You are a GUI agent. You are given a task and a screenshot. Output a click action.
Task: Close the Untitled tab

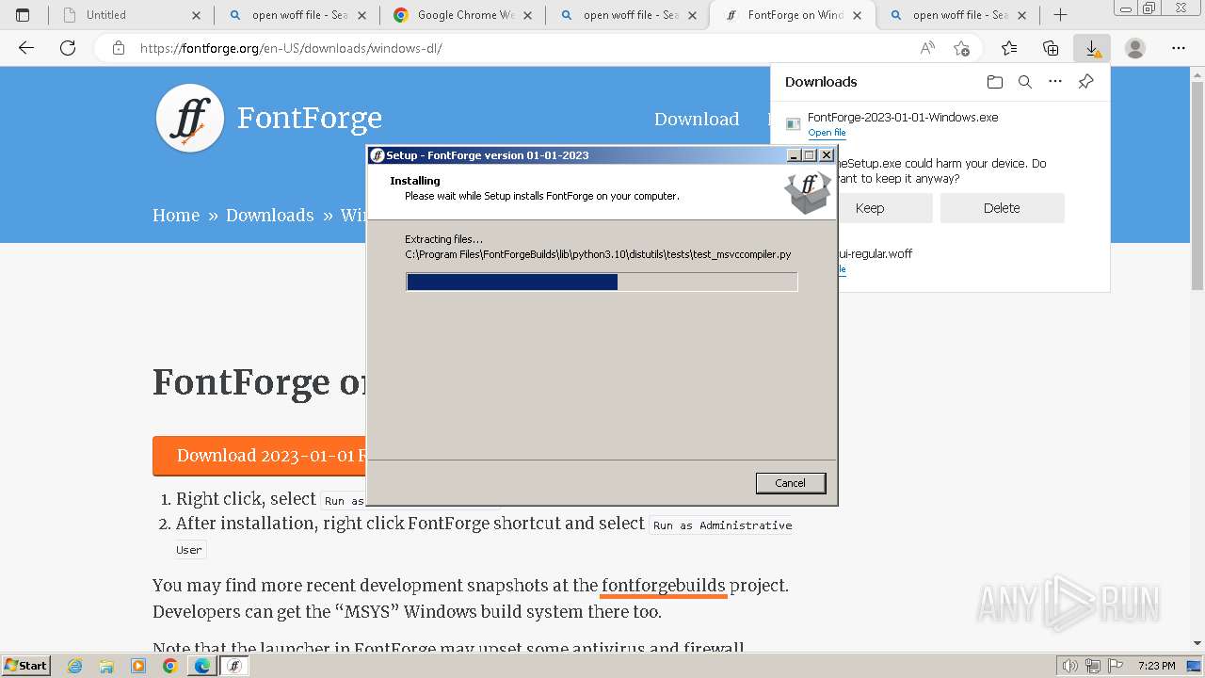[x=196, y=15]
